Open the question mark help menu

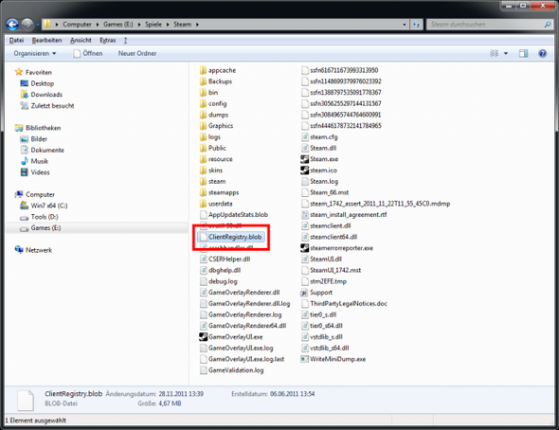pos(125,41)
